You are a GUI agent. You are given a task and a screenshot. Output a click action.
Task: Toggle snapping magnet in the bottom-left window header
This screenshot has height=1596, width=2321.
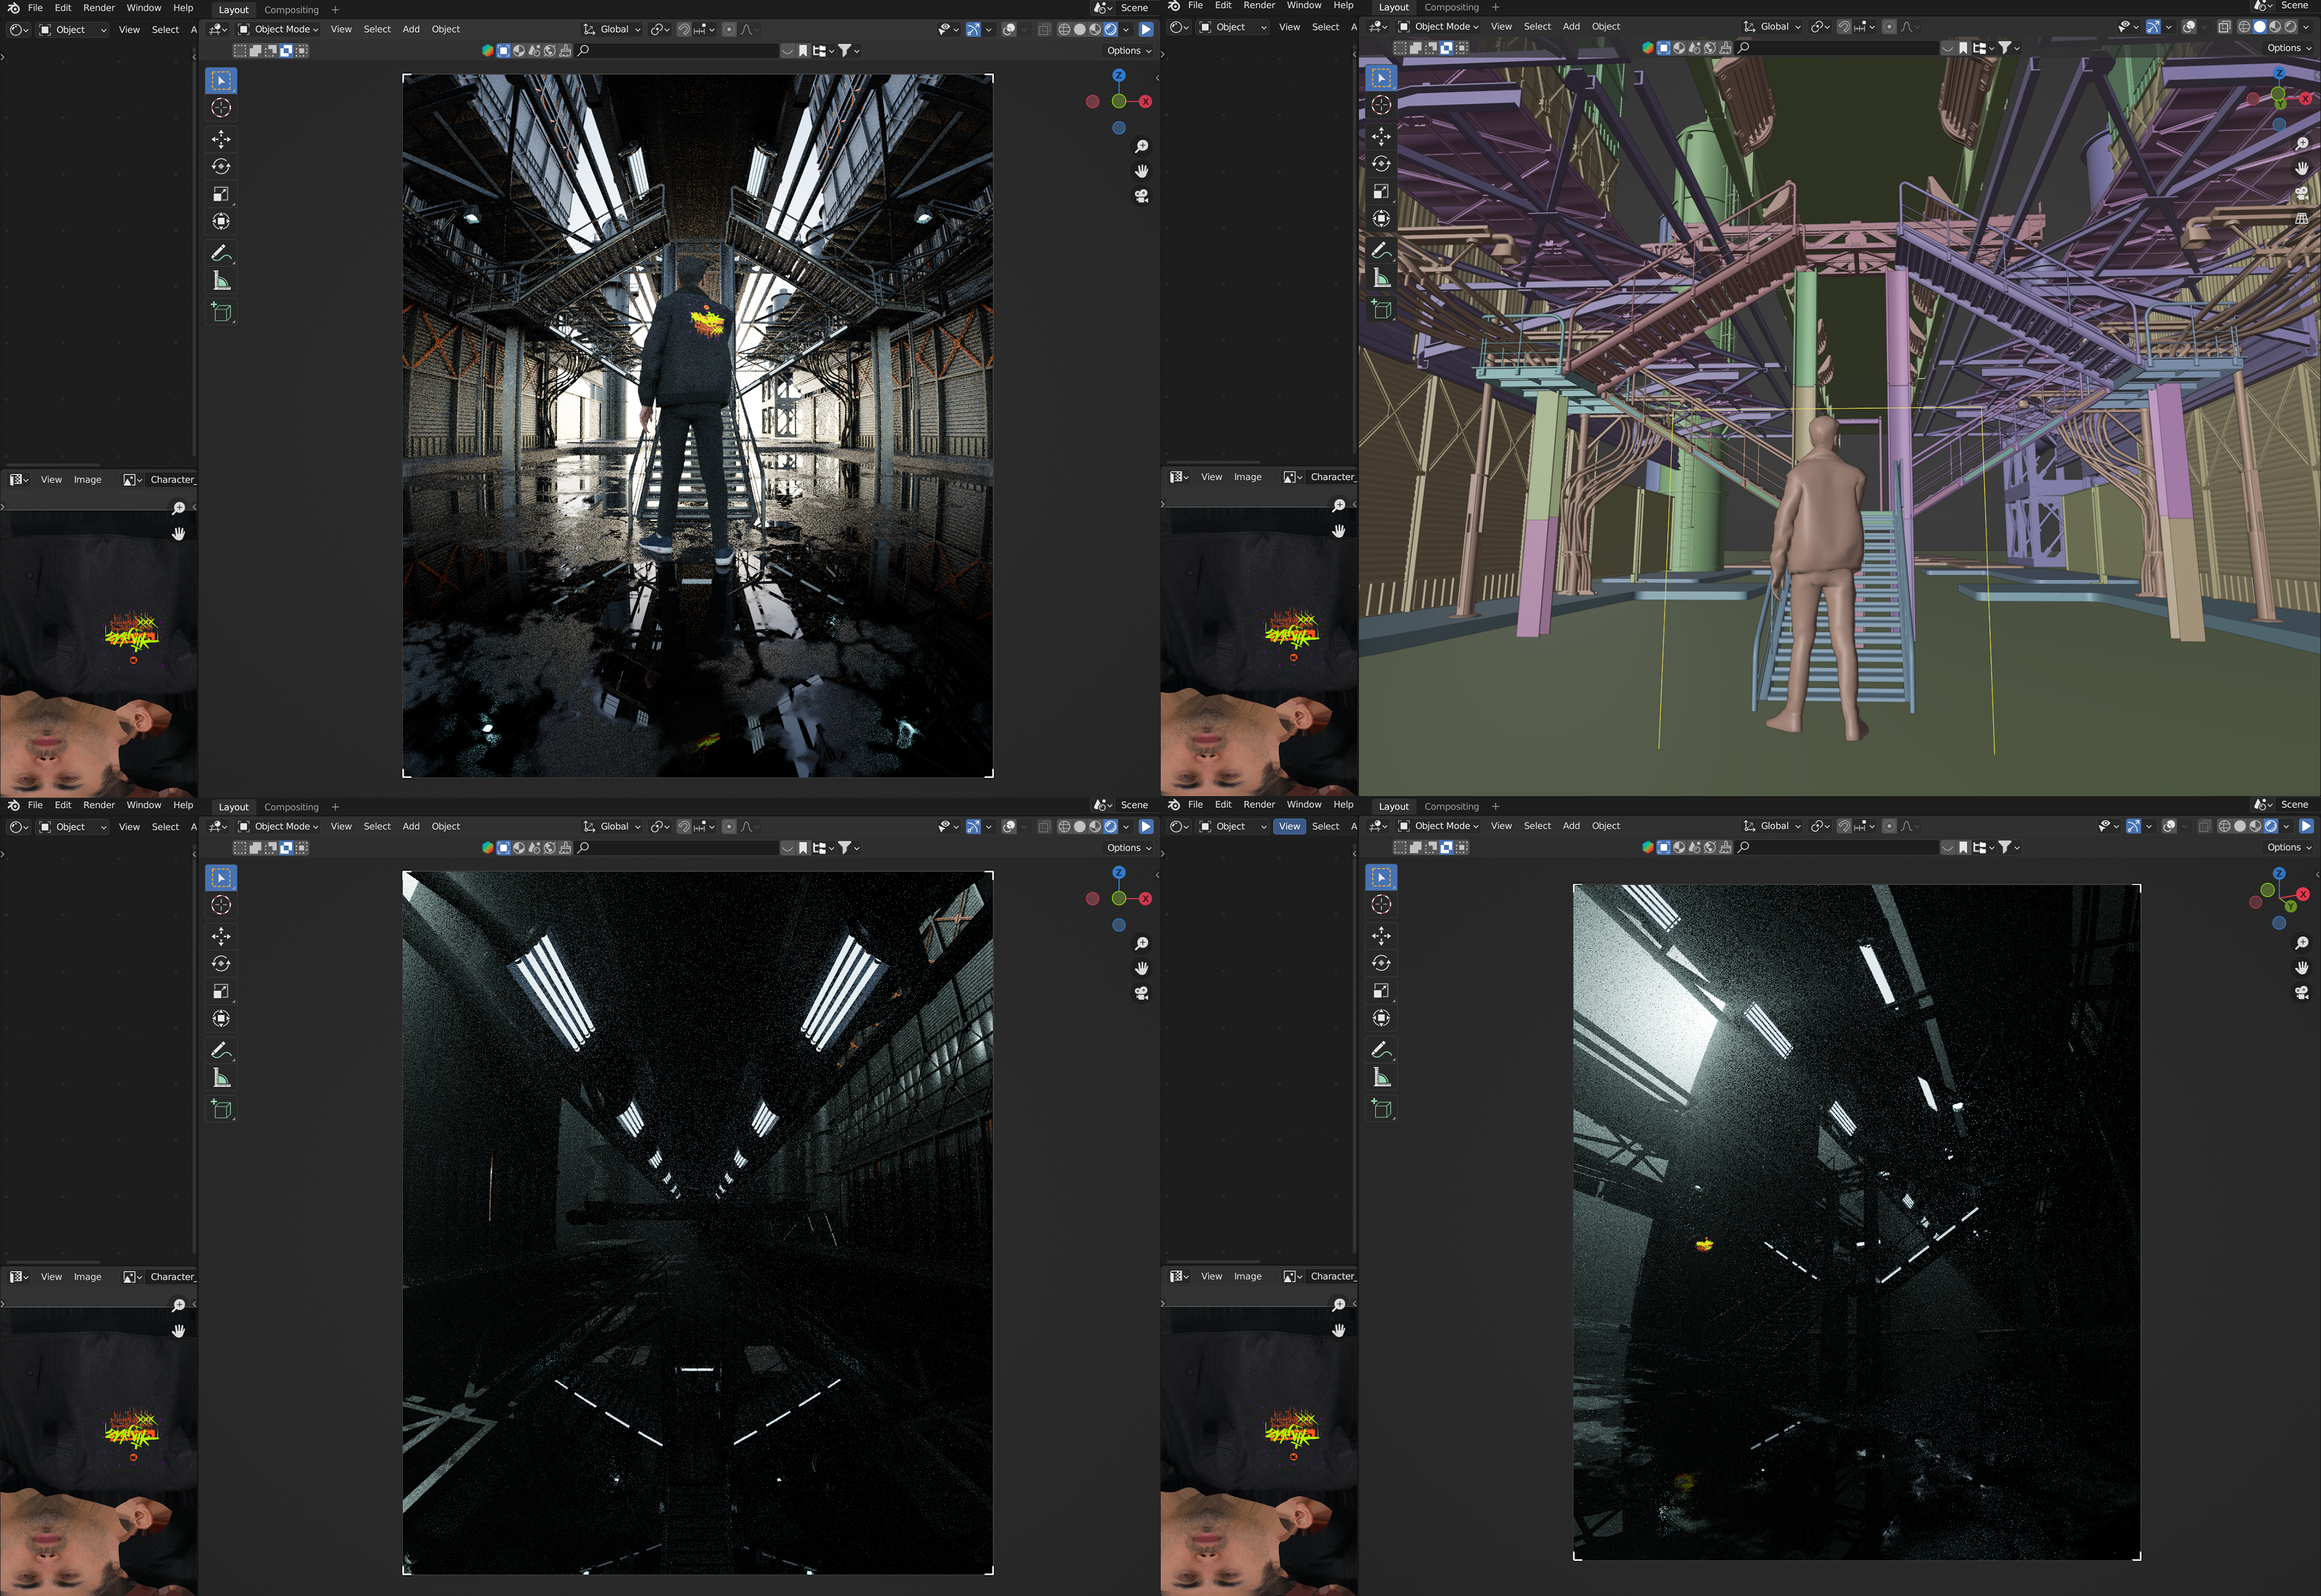click(x=684, y=826)
